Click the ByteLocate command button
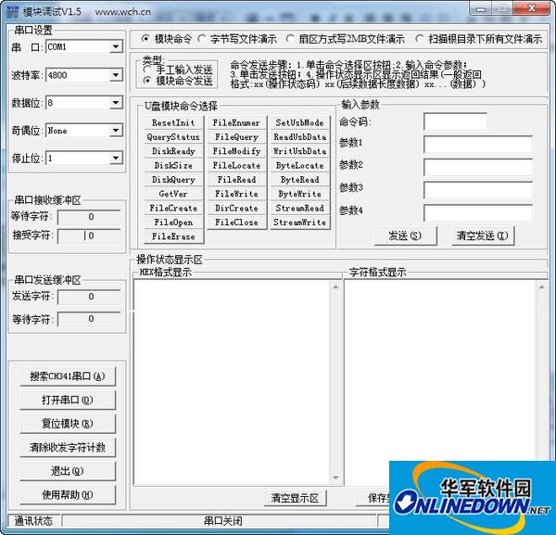556x535 pixels. click(x=300, y=165)
